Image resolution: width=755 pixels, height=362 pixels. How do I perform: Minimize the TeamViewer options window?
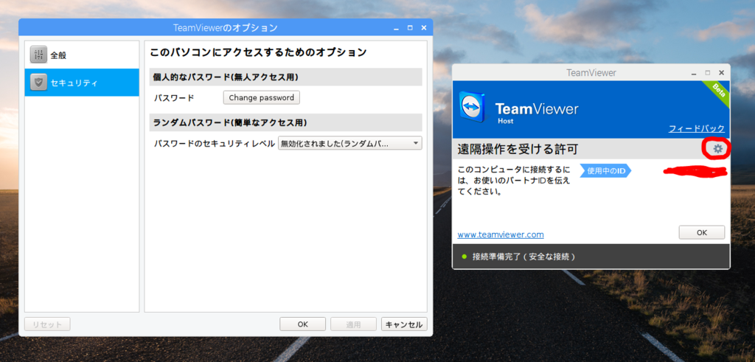point(396,29)
